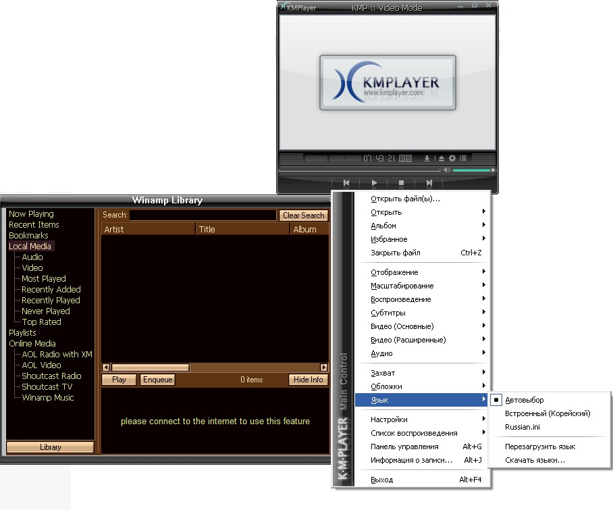Expand the Масштабирование submenu
This screenshot has height=510, width=613.
click(421, 286)
